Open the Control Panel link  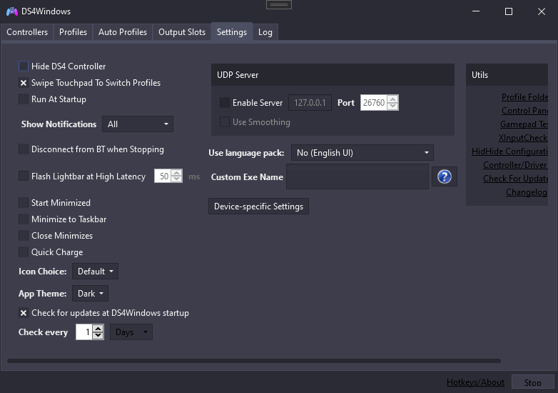(x=524, y=111)
